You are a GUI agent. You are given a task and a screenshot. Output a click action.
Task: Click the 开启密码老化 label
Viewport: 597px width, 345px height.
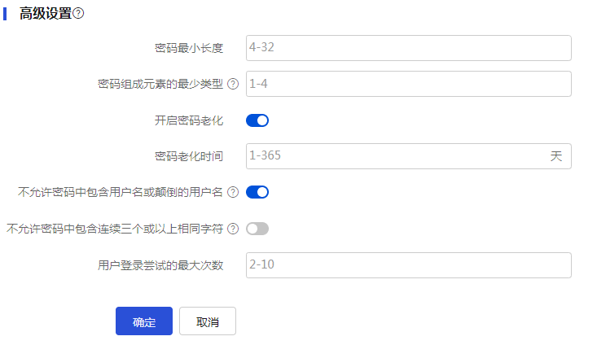coord(189,120)
